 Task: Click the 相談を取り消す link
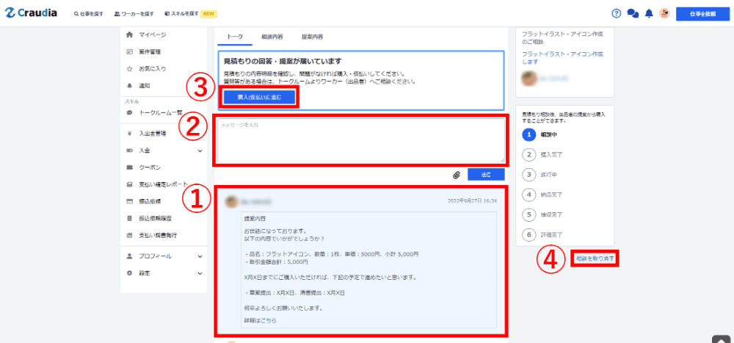coord(595,259)
